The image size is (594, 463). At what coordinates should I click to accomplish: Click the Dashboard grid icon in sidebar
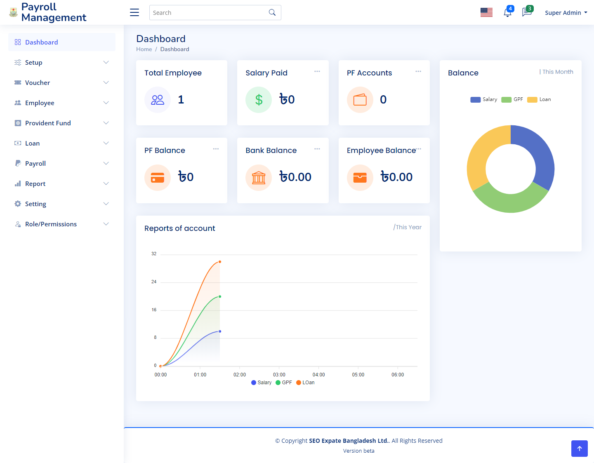18,42
